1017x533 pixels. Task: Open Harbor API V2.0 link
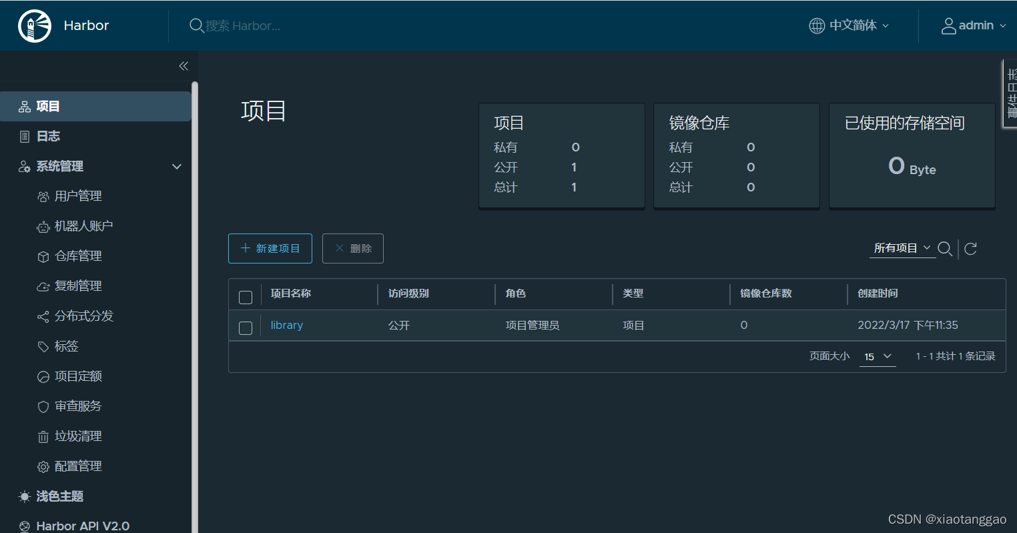[83, 526]
